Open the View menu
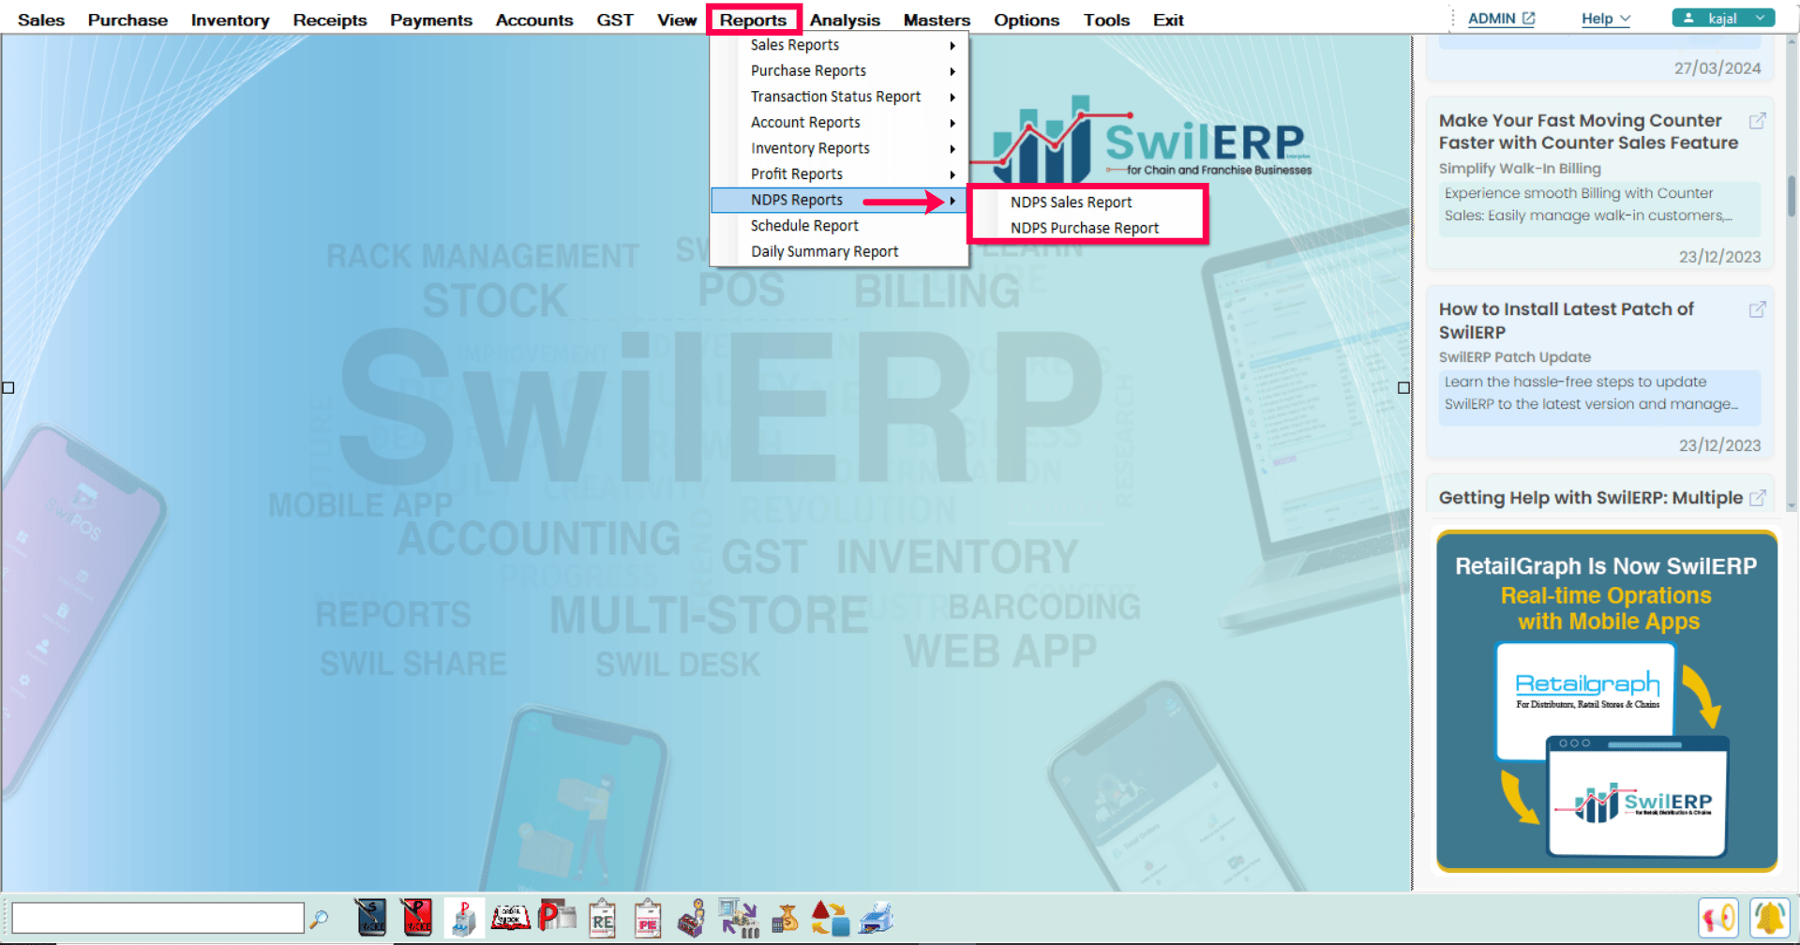1800x945 pixels. pos(677,20)
